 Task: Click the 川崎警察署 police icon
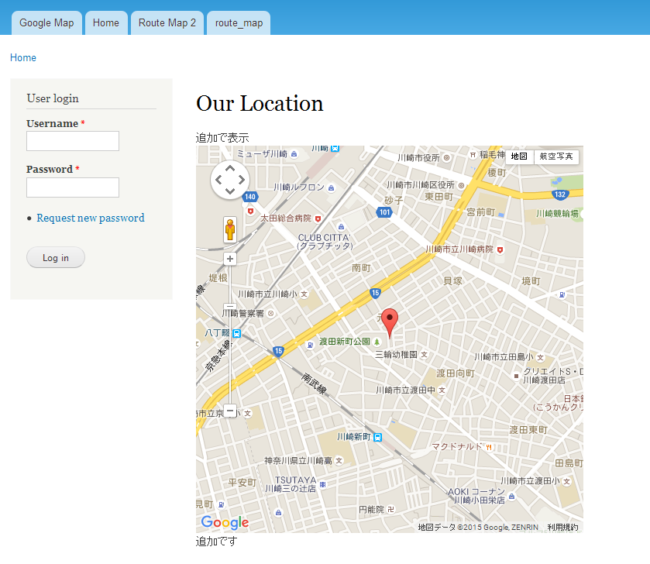tap(270, 314)
